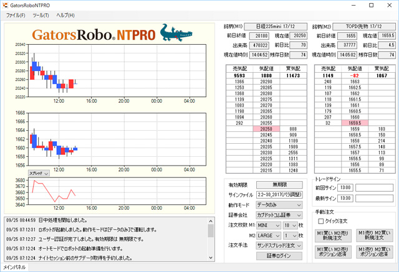Maximize the GatorsRoboNTPRO window
The width and height of the screenshot is (399, 272).
tap(372, 5)
